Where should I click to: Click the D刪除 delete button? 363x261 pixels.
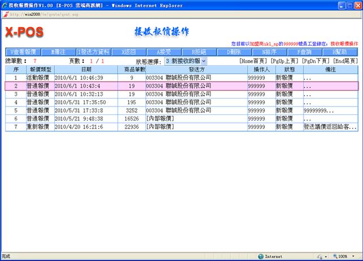(x=234, y=52)
